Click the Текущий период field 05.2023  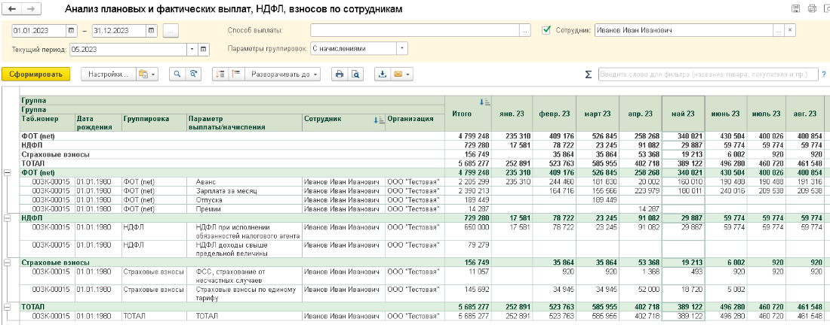pos(128,50)
